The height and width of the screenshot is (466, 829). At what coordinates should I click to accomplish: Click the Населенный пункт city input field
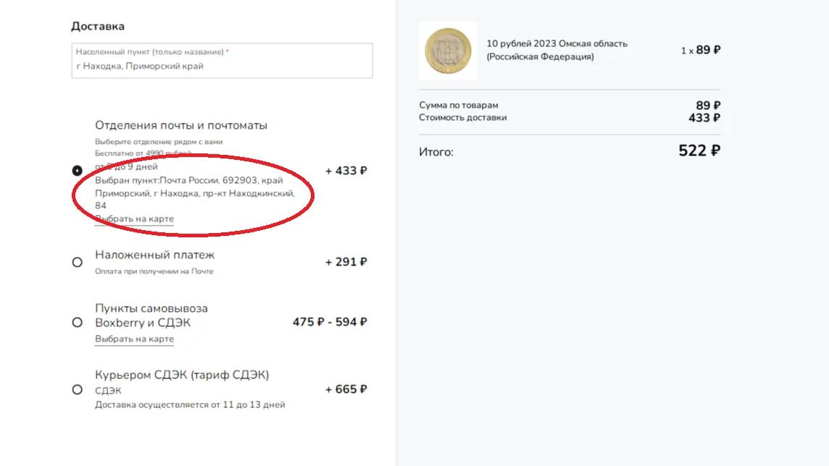tap(222, 61)
